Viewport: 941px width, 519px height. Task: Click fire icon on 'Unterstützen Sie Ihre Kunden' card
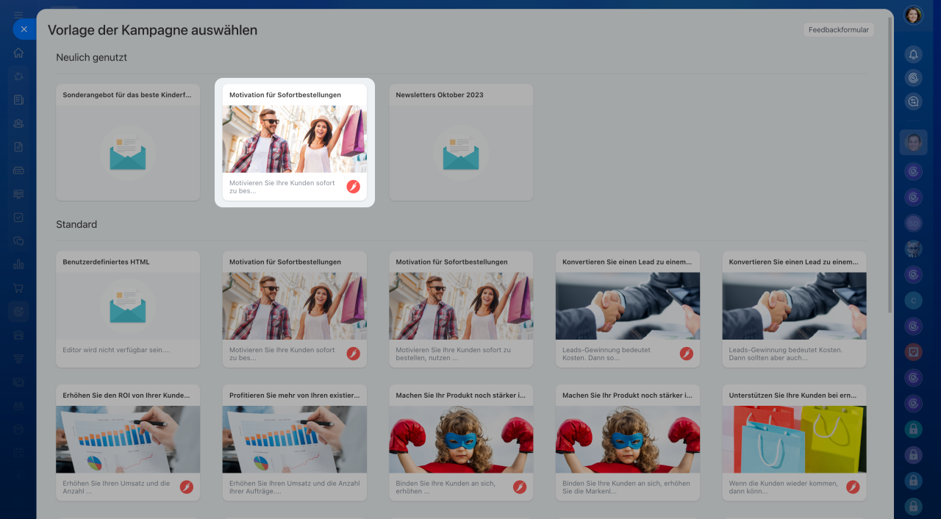pos(853,487)
